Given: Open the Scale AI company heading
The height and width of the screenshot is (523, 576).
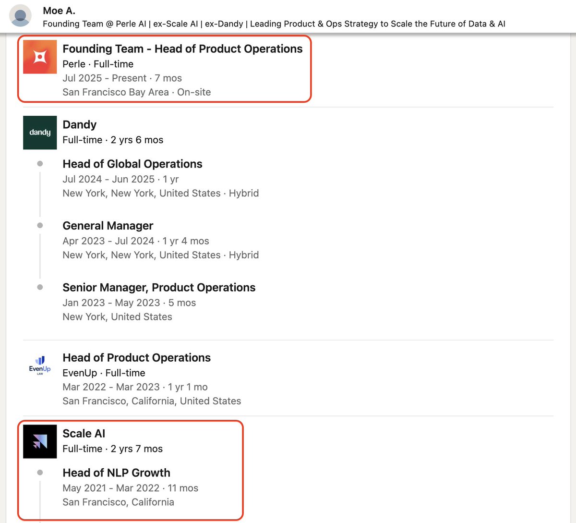Looking at the screenshot, I should (x=84, y=434).
